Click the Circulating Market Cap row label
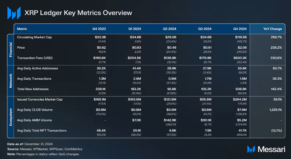 pyautogui.click(x=34, y=37)
